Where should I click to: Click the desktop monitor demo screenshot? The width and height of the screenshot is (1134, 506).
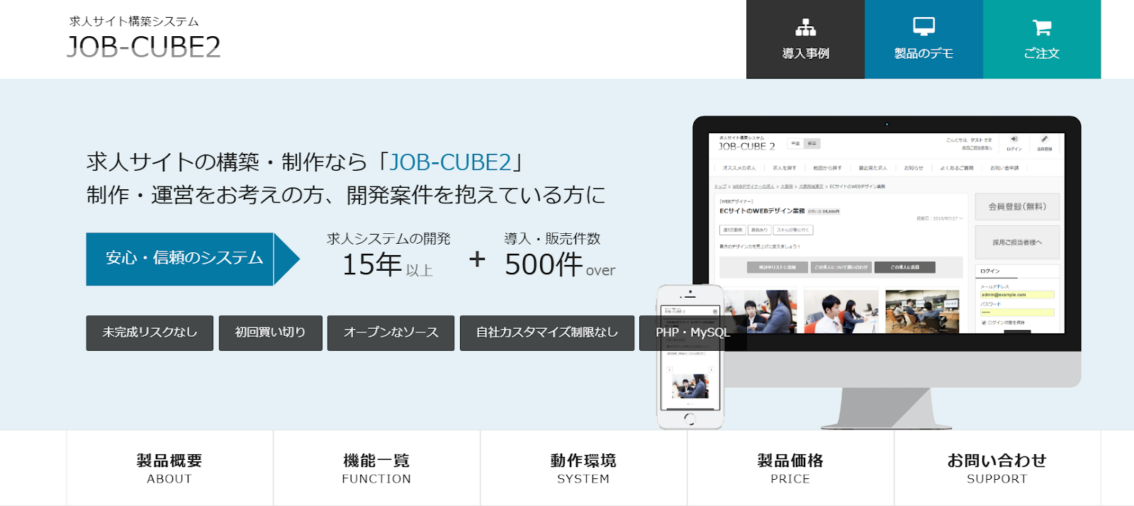pos(887,232)
